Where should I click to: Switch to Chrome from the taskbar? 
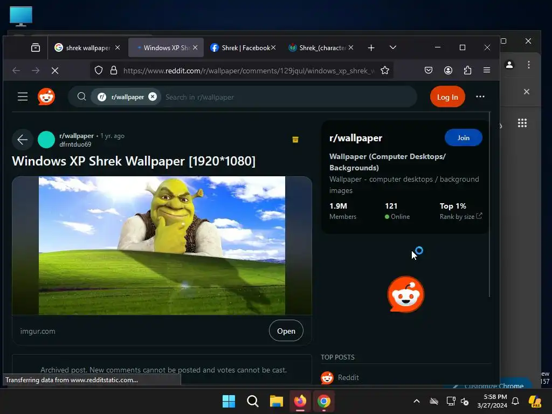[x=324, y=401]
